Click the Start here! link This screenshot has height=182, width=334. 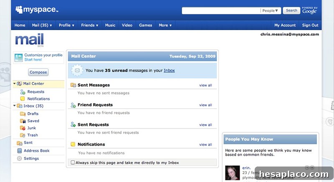33,59
